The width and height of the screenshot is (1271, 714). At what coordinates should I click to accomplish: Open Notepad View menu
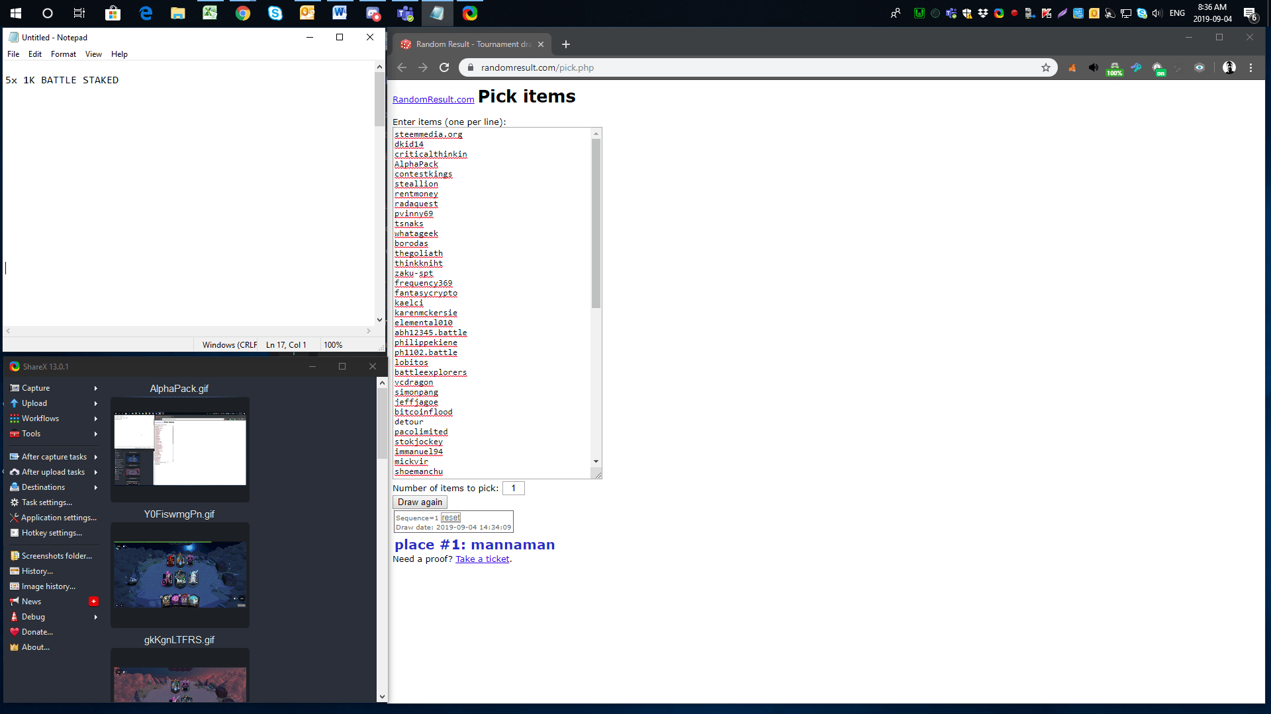pos(93,54)
